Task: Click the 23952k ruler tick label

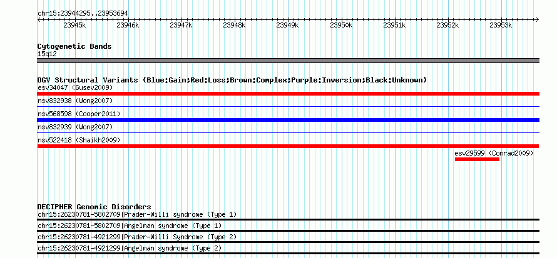Action: (447, 25)
